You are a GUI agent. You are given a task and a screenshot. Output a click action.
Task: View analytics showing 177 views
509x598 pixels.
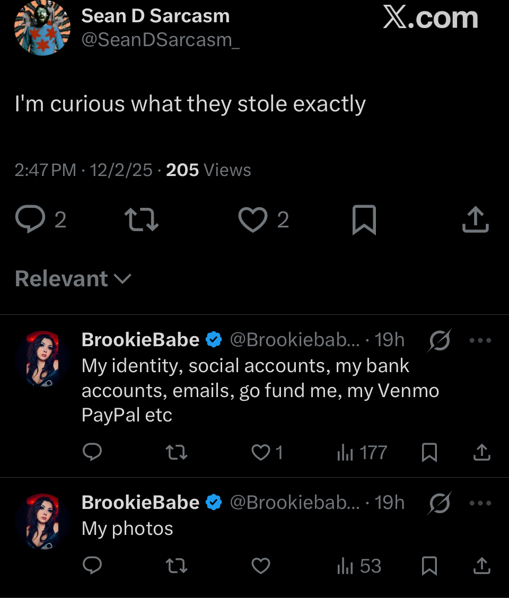pos(362,453)
